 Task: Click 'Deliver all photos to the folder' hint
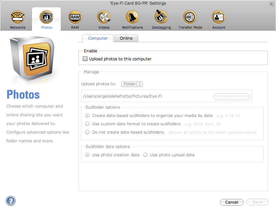tap(213, 132)
